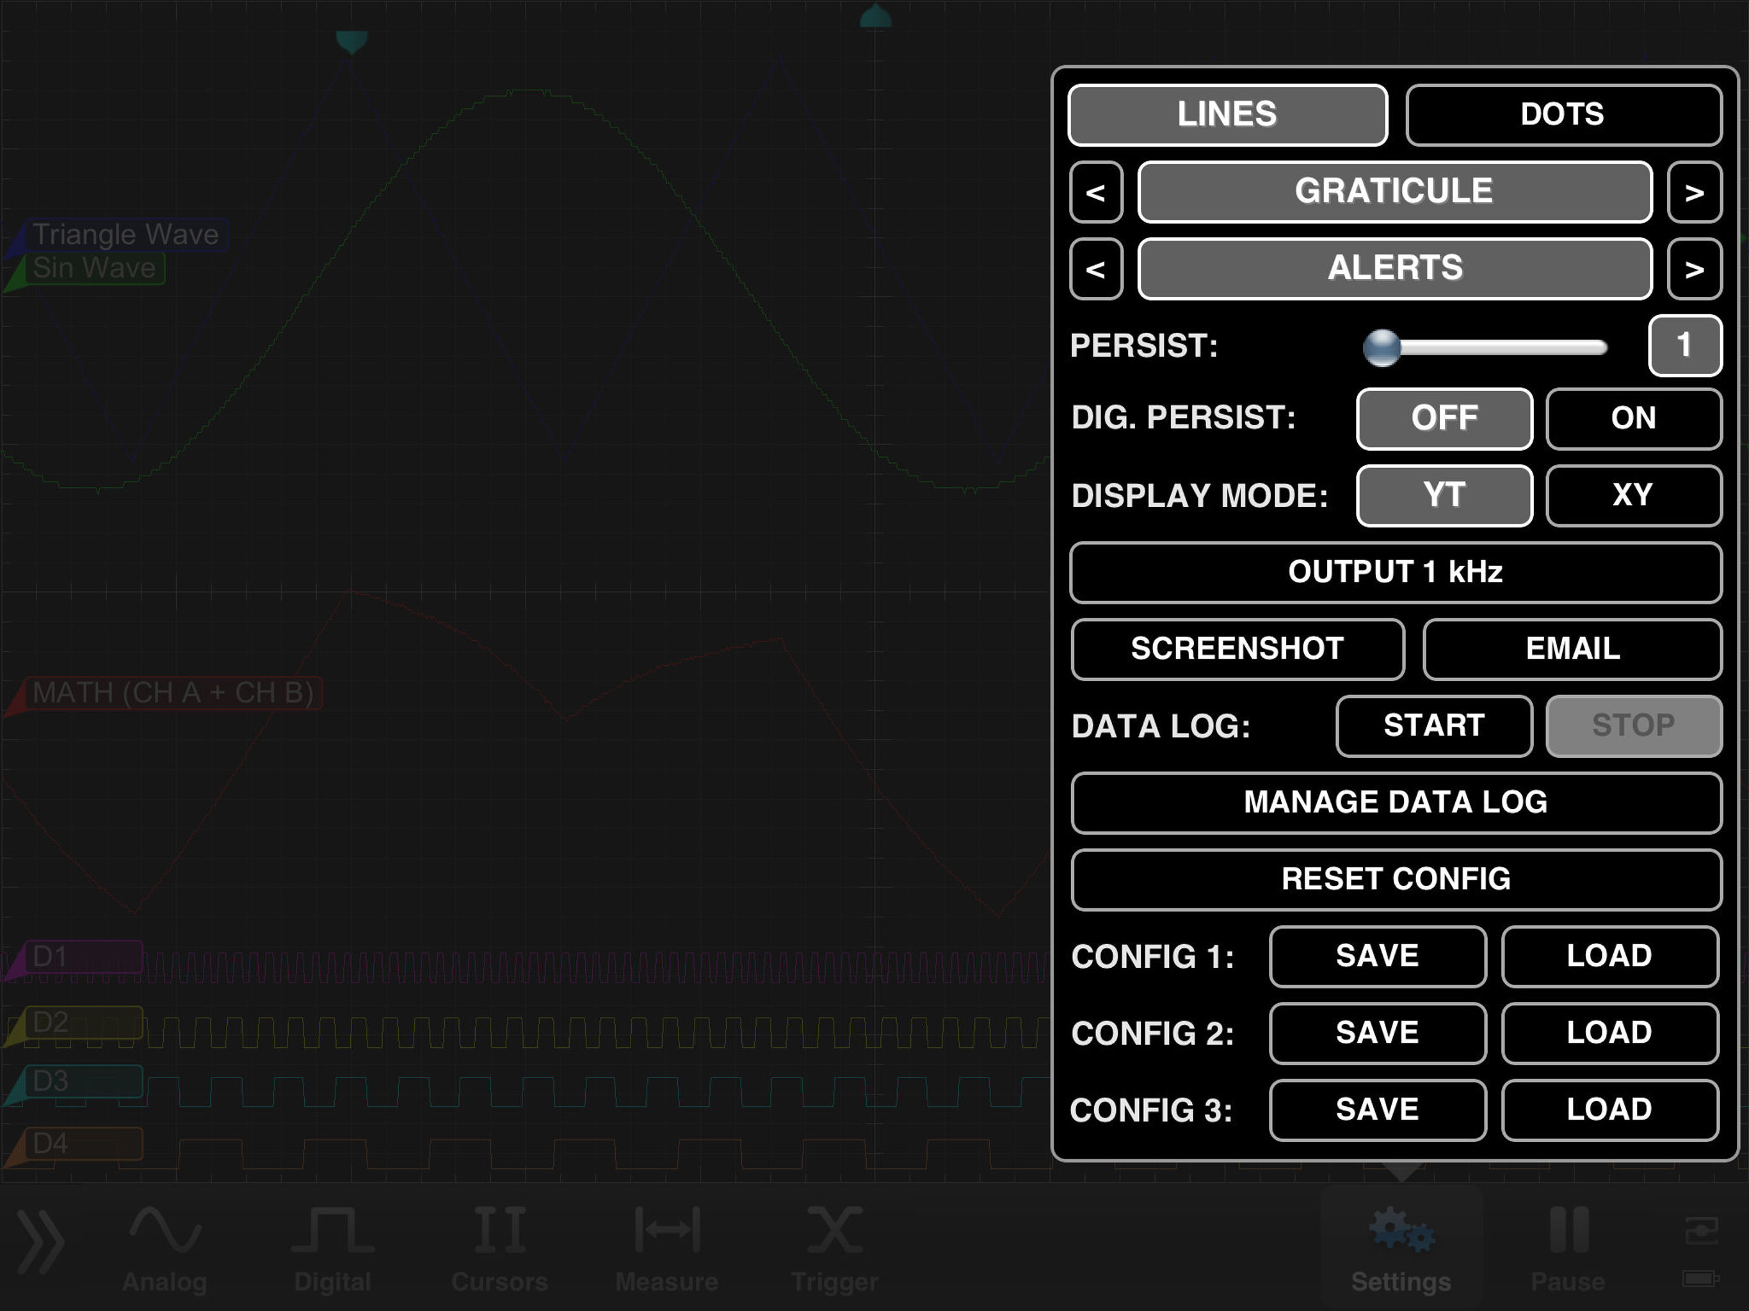STOP the data log

[x=1634, y=726]
